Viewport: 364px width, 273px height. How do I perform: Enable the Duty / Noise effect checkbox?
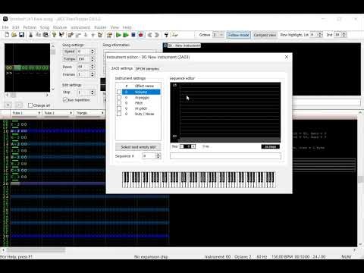point(119,114)
